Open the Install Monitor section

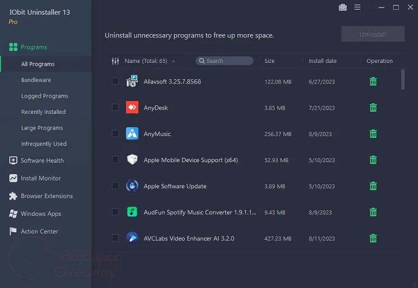[41, 178]
